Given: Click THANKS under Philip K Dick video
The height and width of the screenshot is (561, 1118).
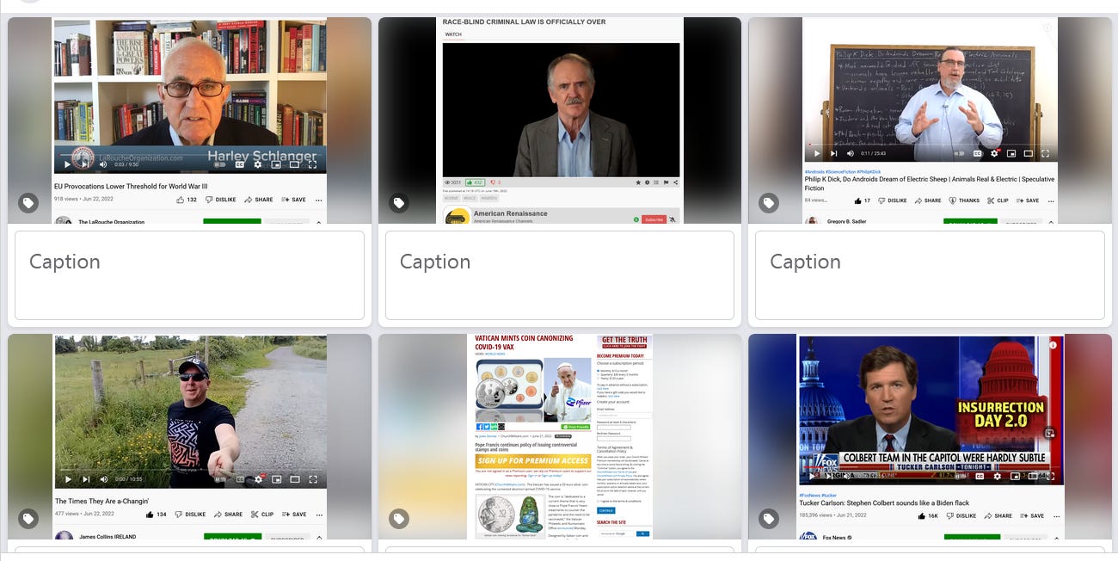Looking at the screenshot, I should tap(964, 200).
